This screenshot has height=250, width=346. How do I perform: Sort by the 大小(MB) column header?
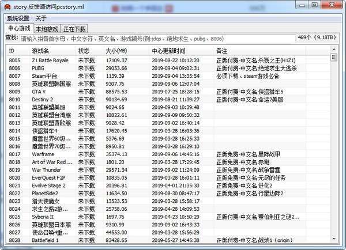pos(126,51)
